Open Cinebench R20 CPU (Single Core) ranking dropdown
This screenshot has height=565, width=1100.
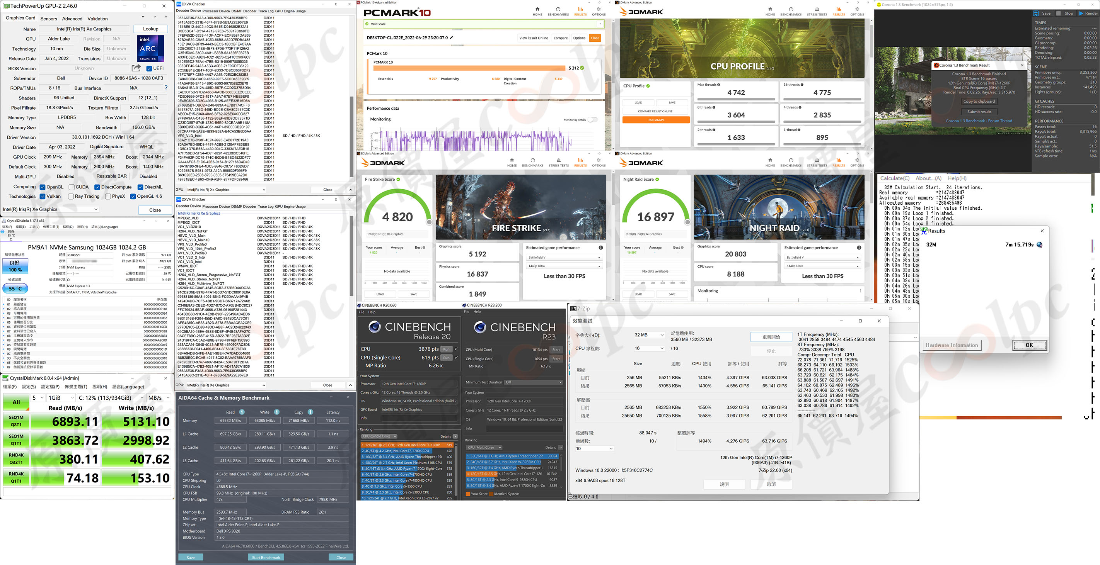tap(379, 436)
